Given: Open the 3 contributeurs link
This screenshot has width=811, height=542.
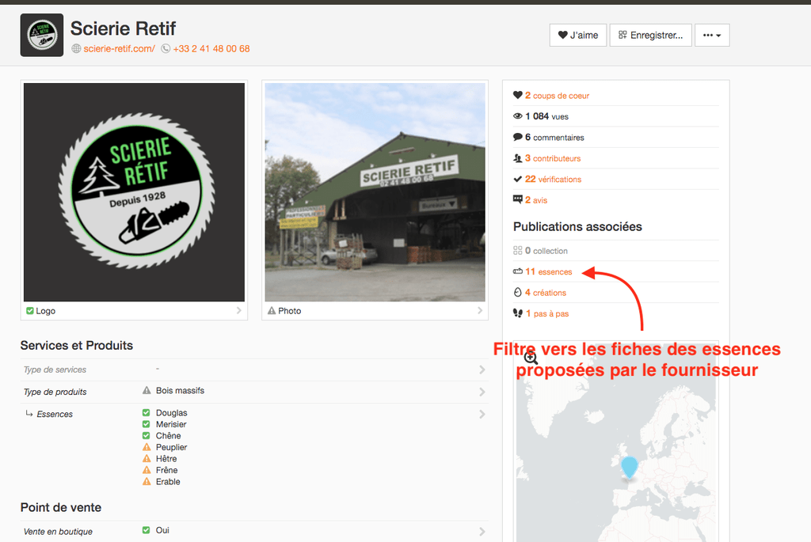Looking at the screenshot, I should coord(553,158).
